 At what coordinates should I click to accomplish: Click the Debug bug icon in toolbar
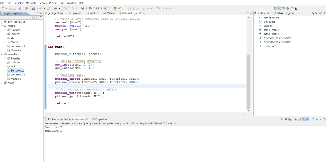90,8
